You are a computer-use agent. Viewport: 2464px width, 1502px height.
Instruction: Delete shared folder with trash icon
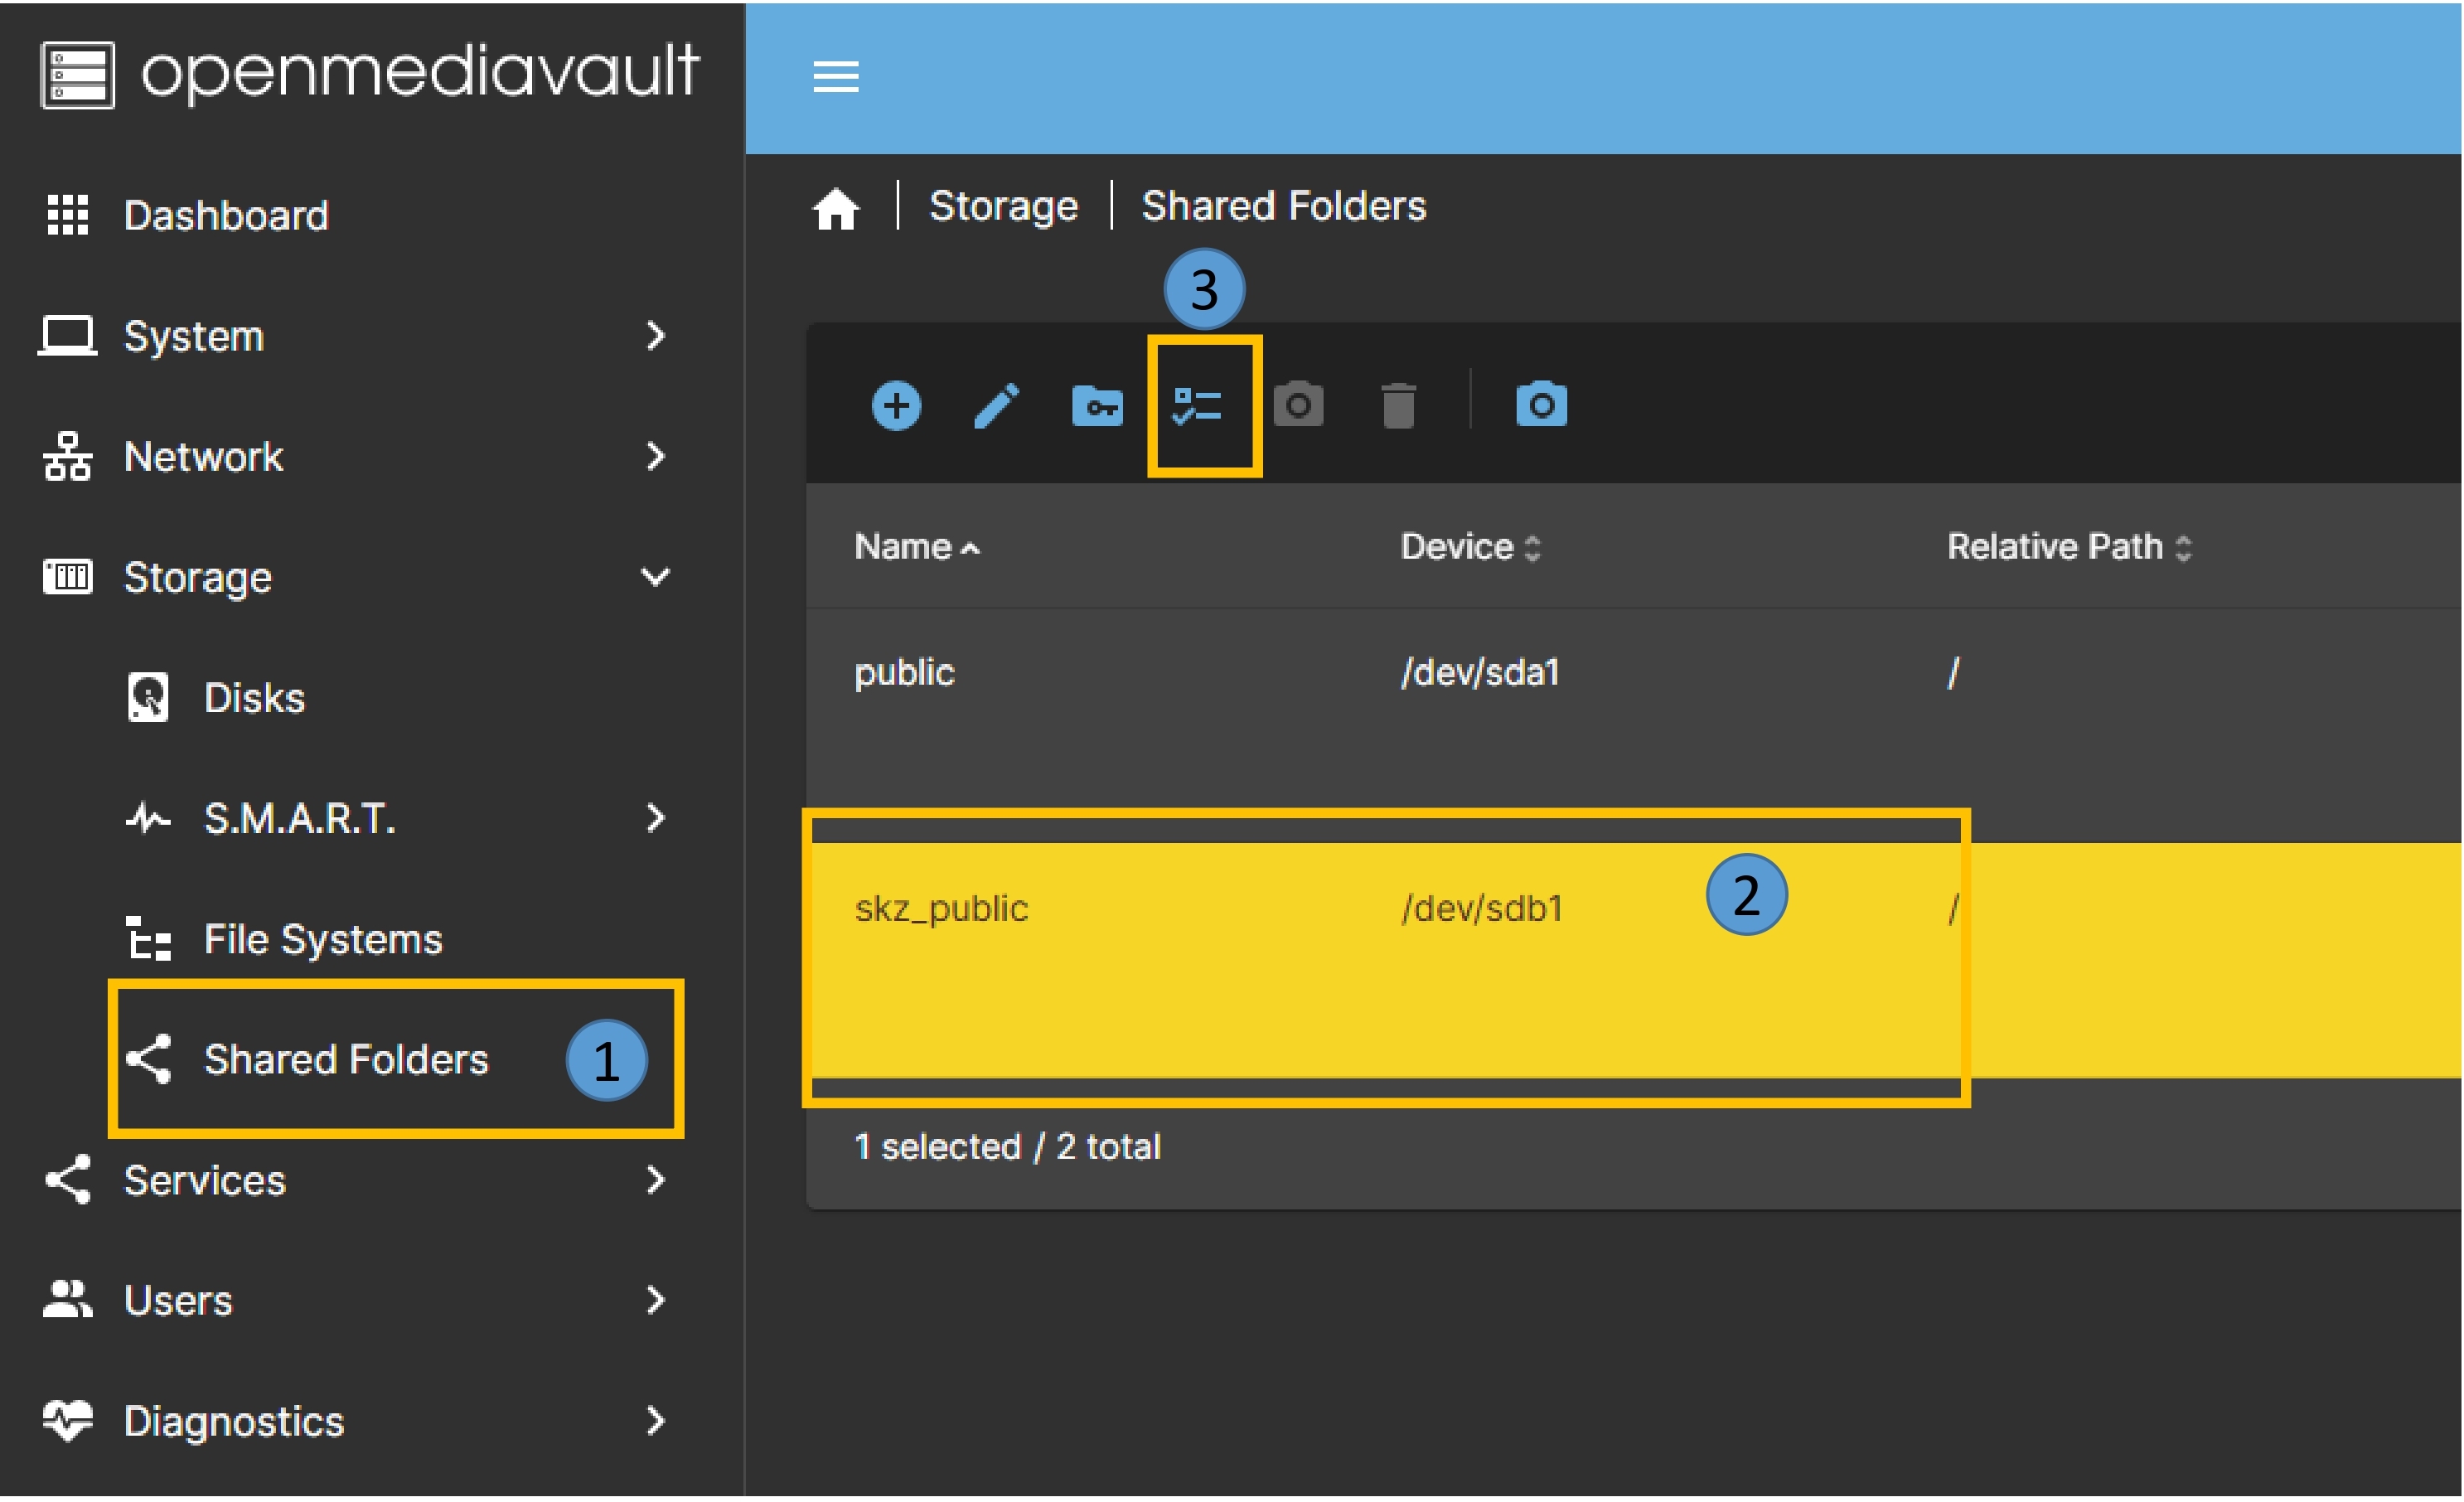[1398, 406]
